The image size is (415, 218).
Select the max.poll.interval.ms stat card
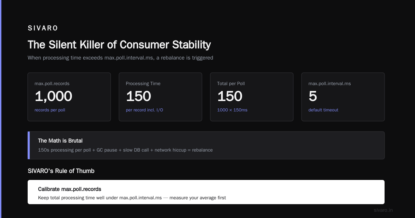[x=343, y=97]
